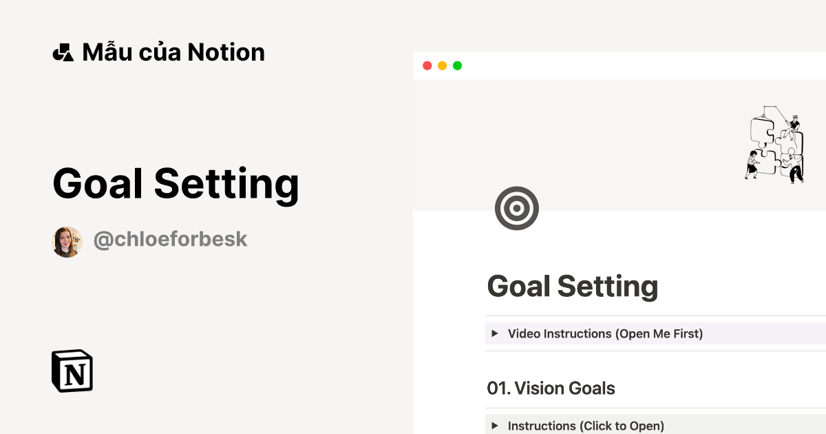Click the yellow traffic light dot
The height and width of the screenshot is (434, 826).
[443, 65]
